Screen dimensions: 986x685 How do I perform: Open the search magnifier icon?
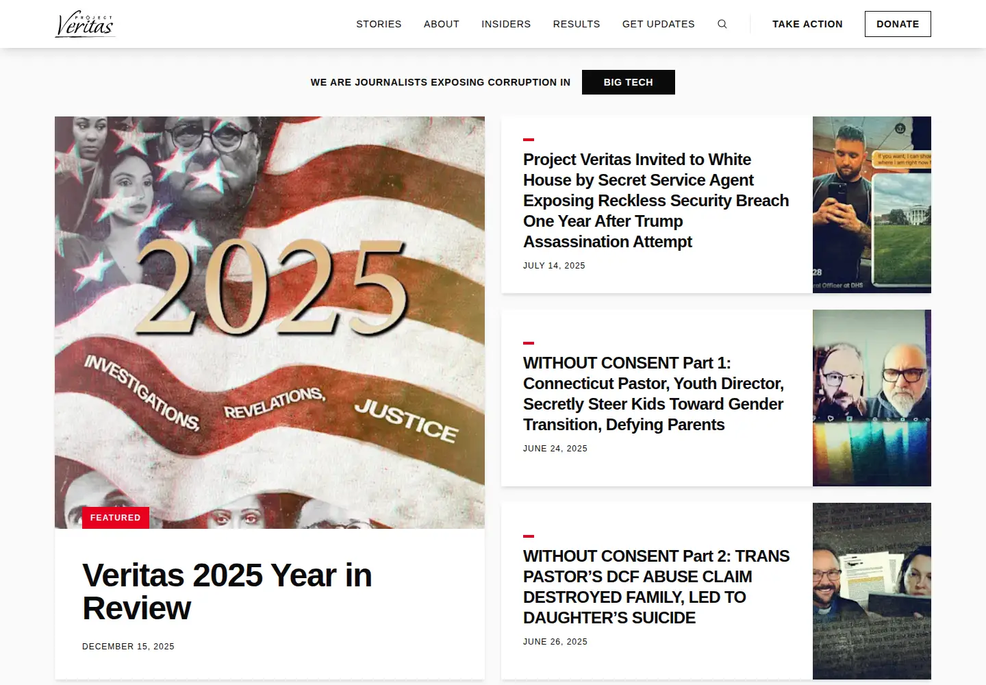pyautogui.click(x=722, y=24)
